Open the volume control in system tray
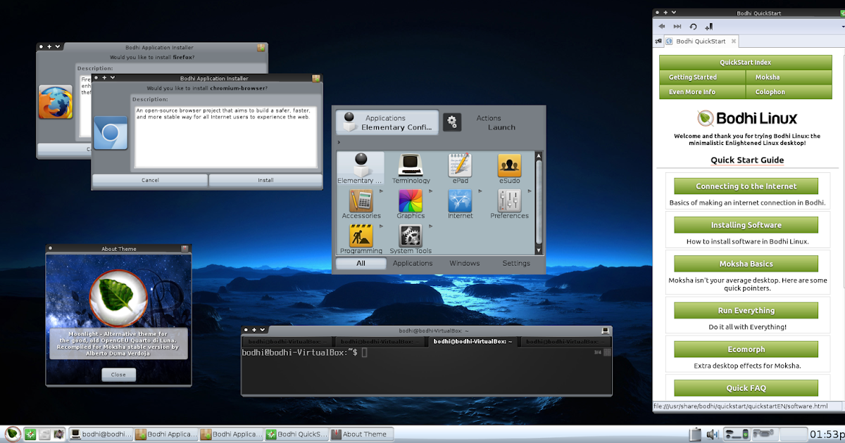Viewport: 845px width, 443px height. [713, 434]
